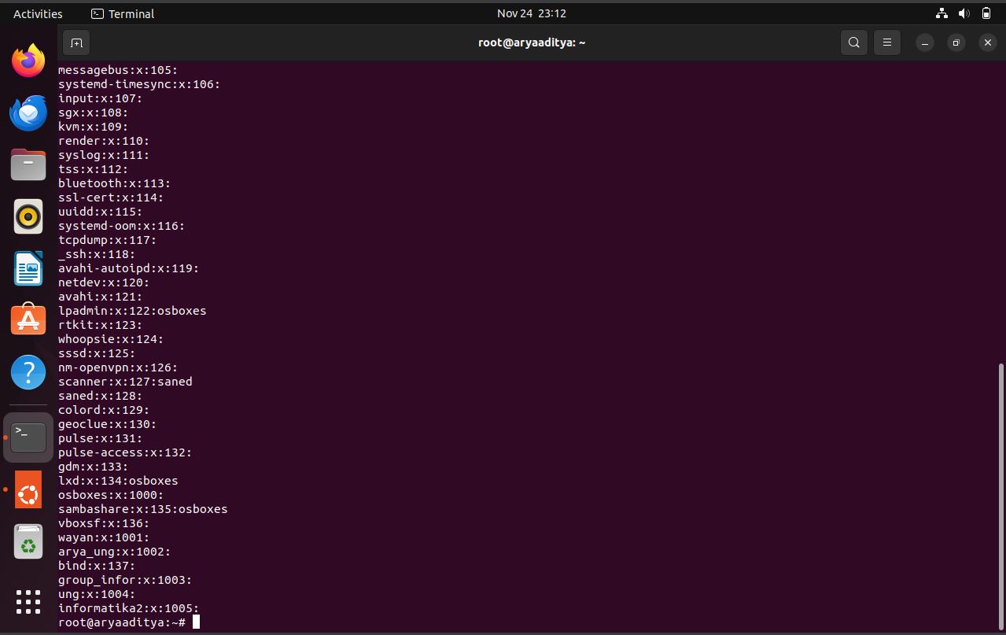Click the battery status icon
The image size is (1006, 635).
click(986, 13)
